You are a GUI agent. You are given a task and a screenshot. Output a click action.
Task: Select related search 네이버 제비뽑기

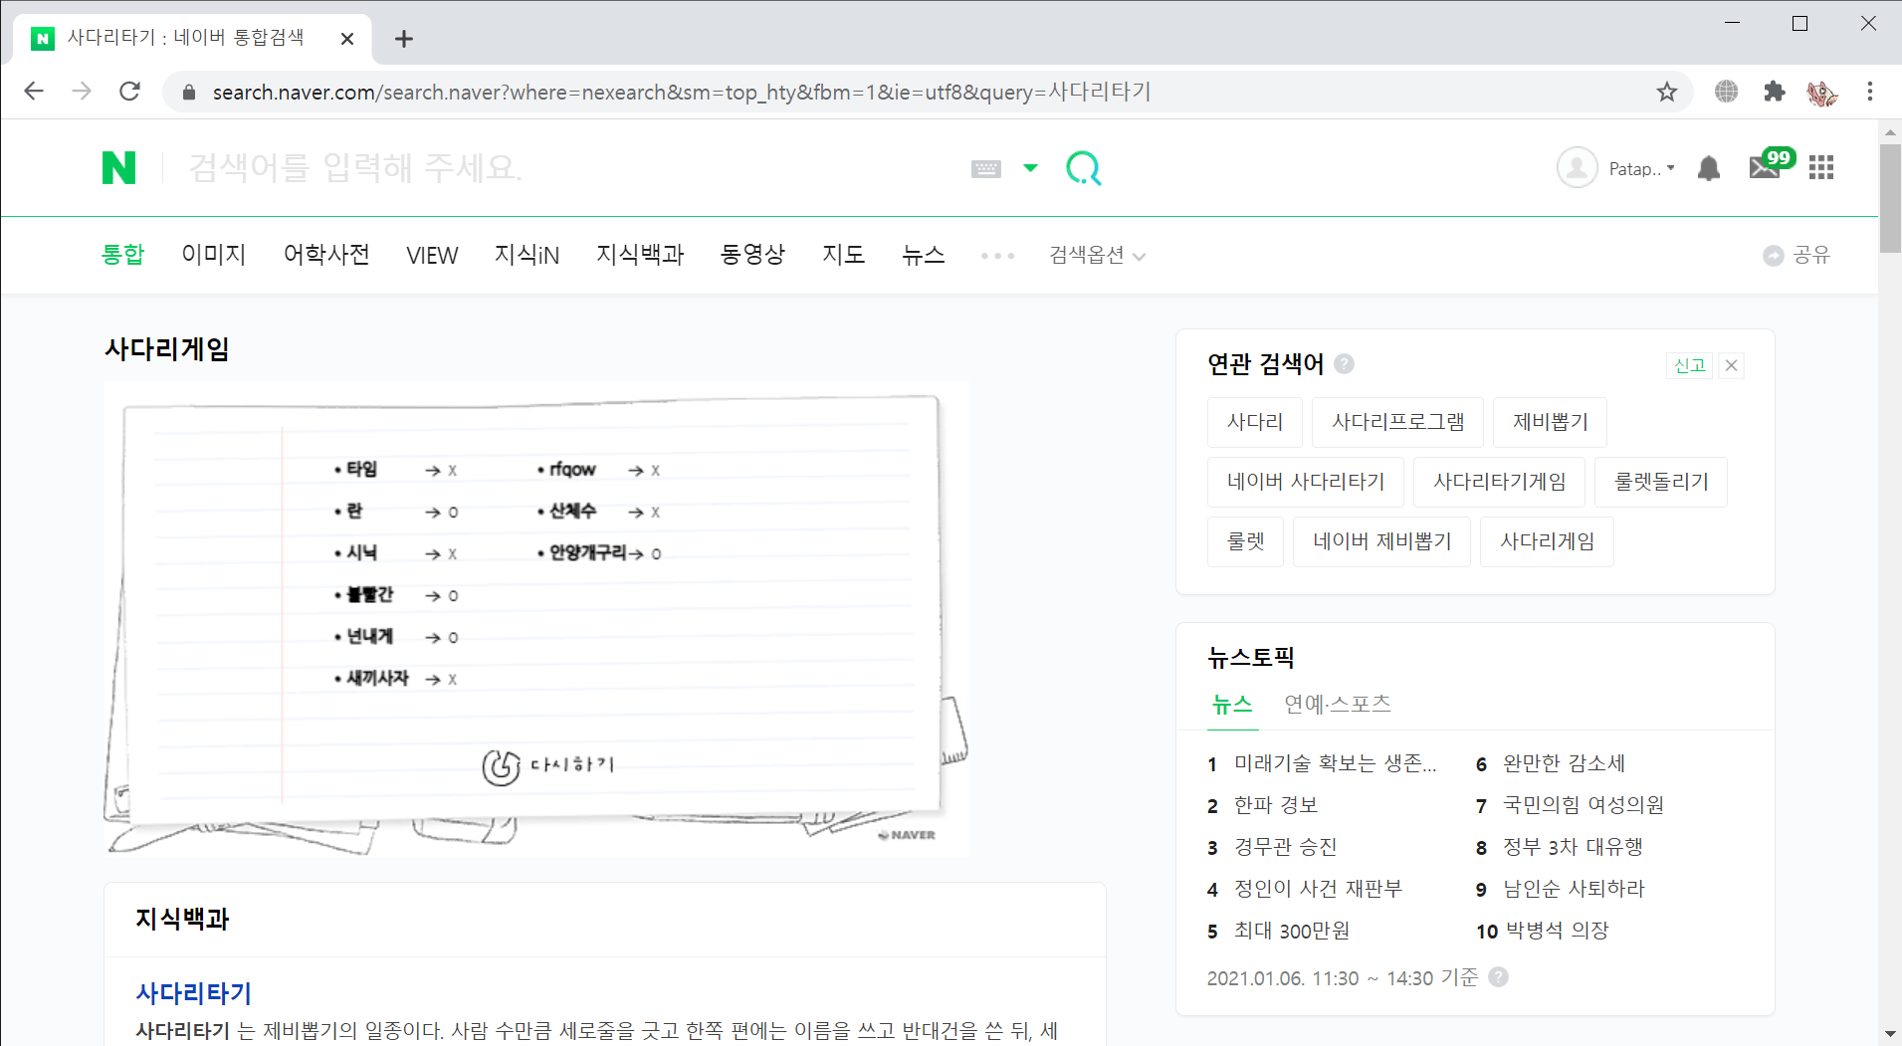point(1381,541)
